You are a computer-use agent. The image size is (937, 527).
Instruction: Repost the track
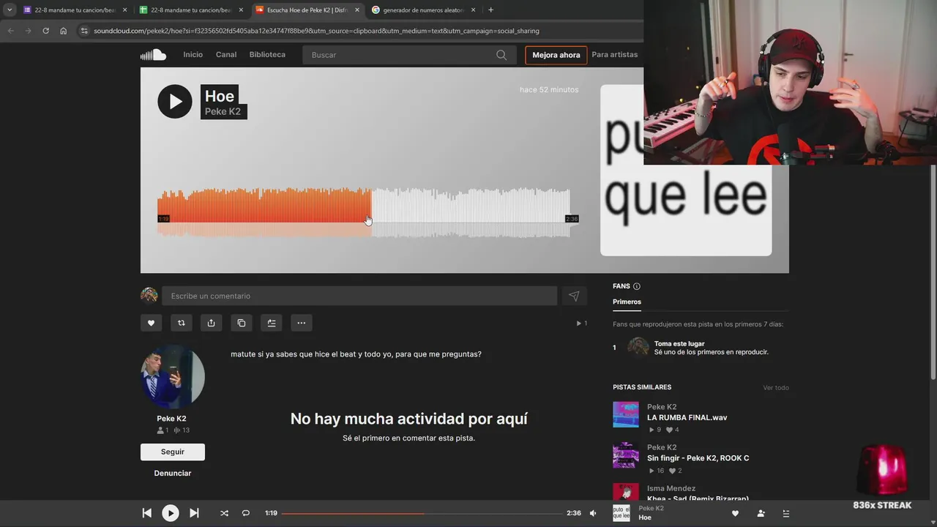tap(181, 323)
